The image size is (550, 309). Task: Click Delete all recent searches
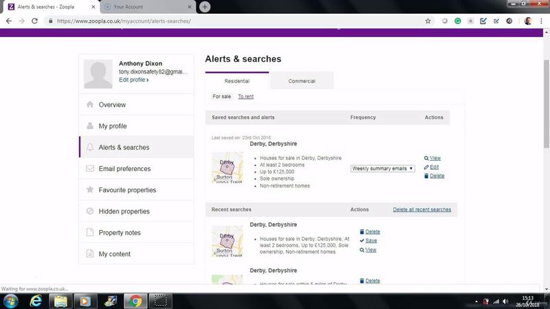point(422,209)
